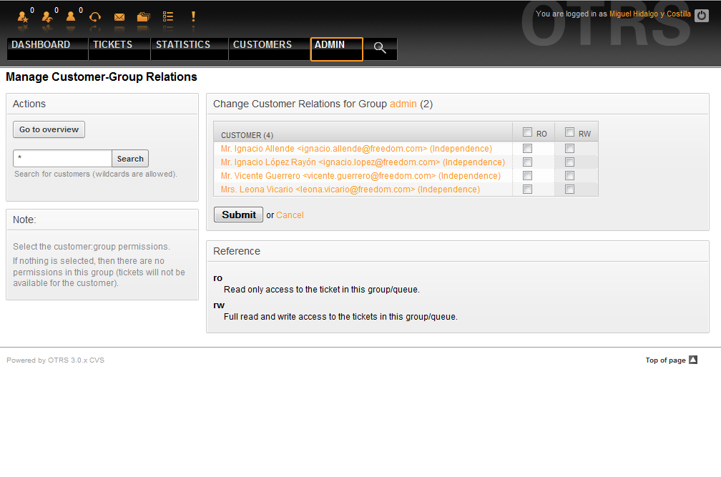Enable RW for Mrs. Leona Vicario

[569, 190]
